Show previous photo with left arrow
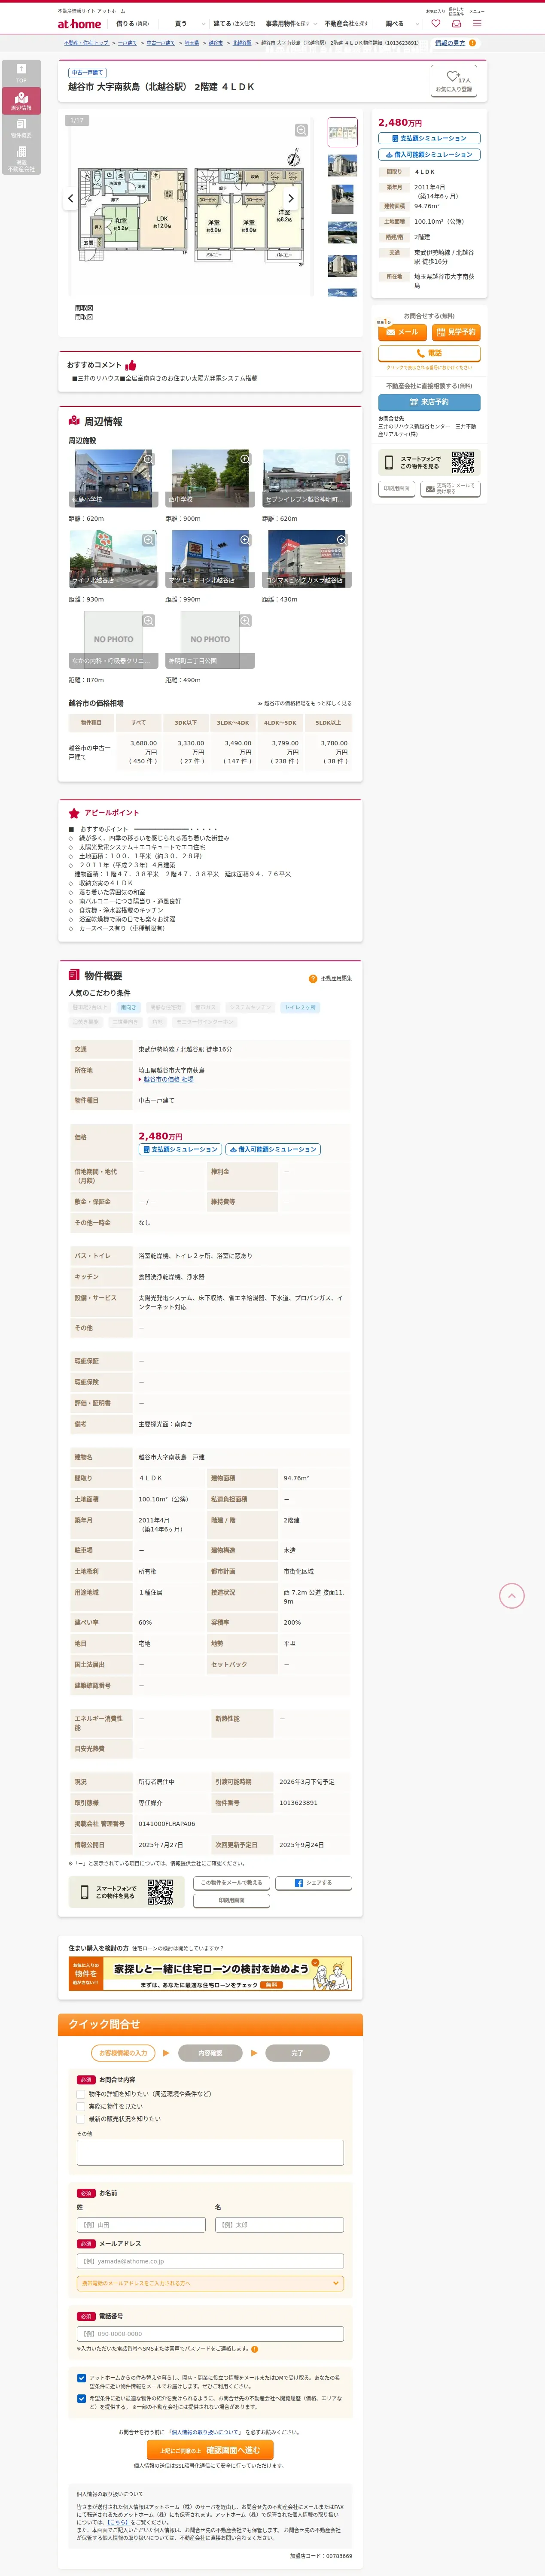545x2576 pixels. (70, 198)
